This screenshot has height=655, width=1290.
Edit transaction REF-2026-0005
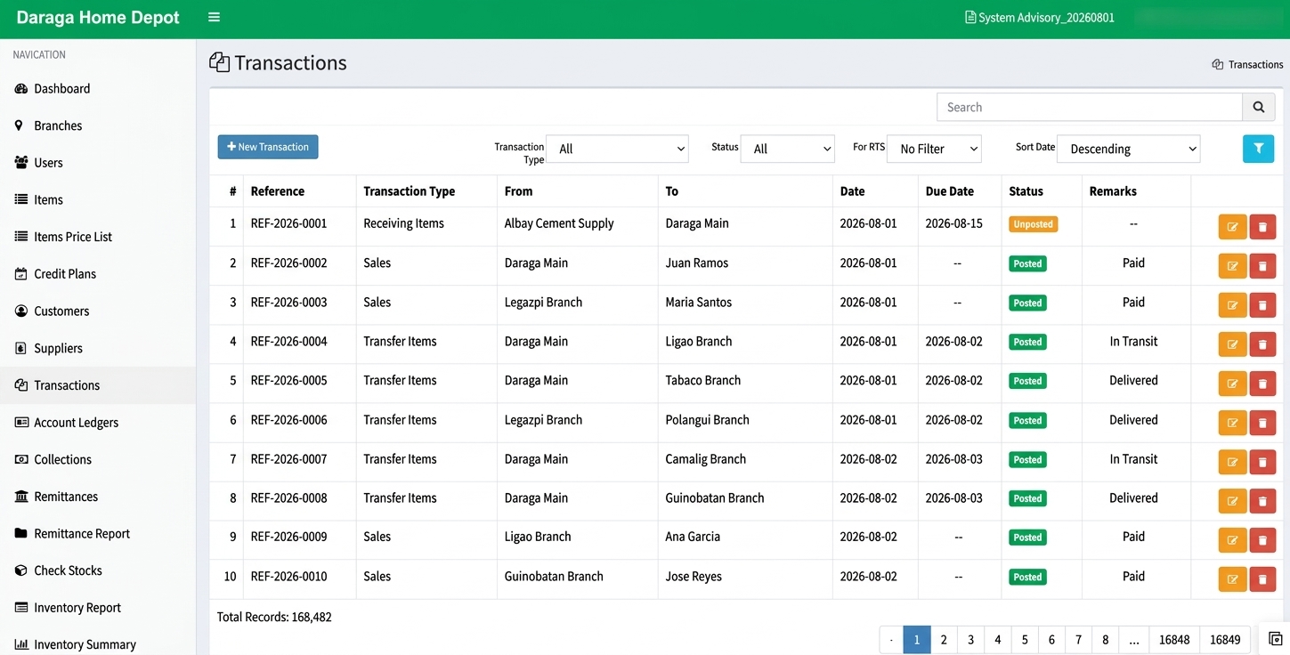click(1232, 384)
